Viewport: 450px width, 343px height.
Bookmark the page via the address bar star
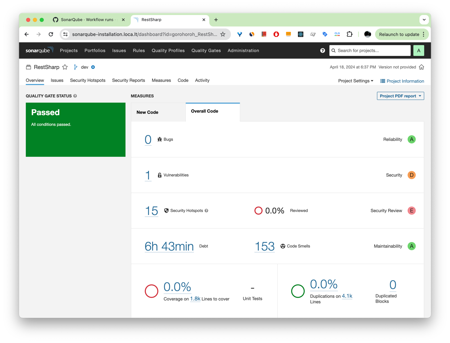[x=222, y=34]
